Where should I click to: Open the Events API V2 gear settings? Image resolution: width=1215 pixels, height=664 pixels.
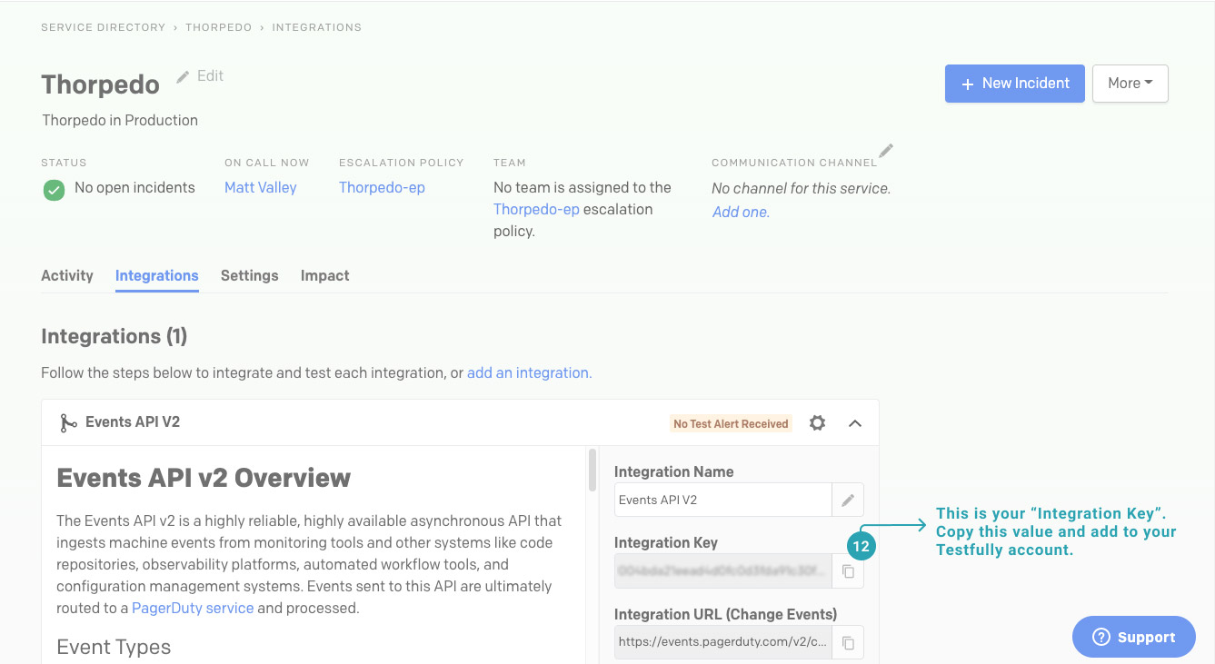pos(818,423)
